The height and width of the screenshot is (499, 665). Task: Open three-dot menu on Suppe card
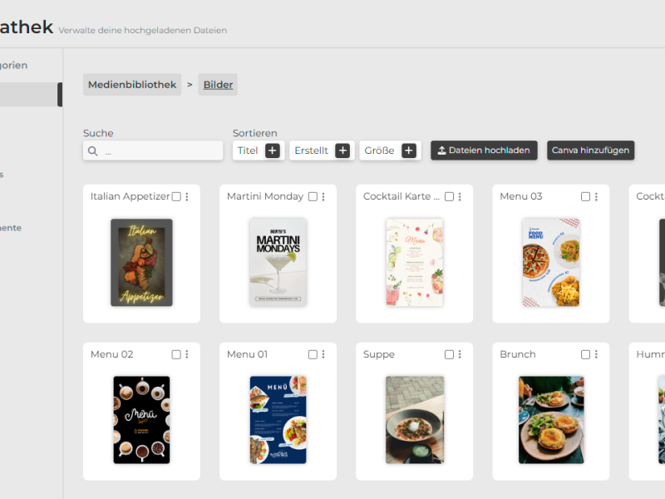point(460,354)
